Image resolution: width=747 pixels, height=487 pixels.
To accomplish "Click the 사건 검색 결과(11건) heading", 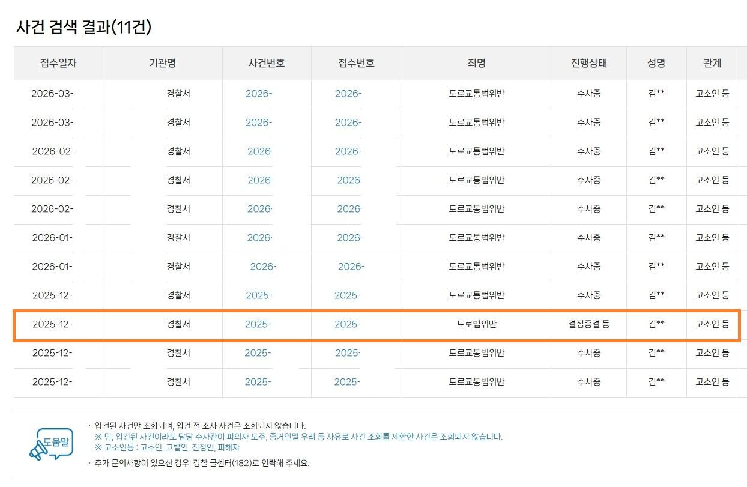I will pyautogui.click(x=83, y=27).
